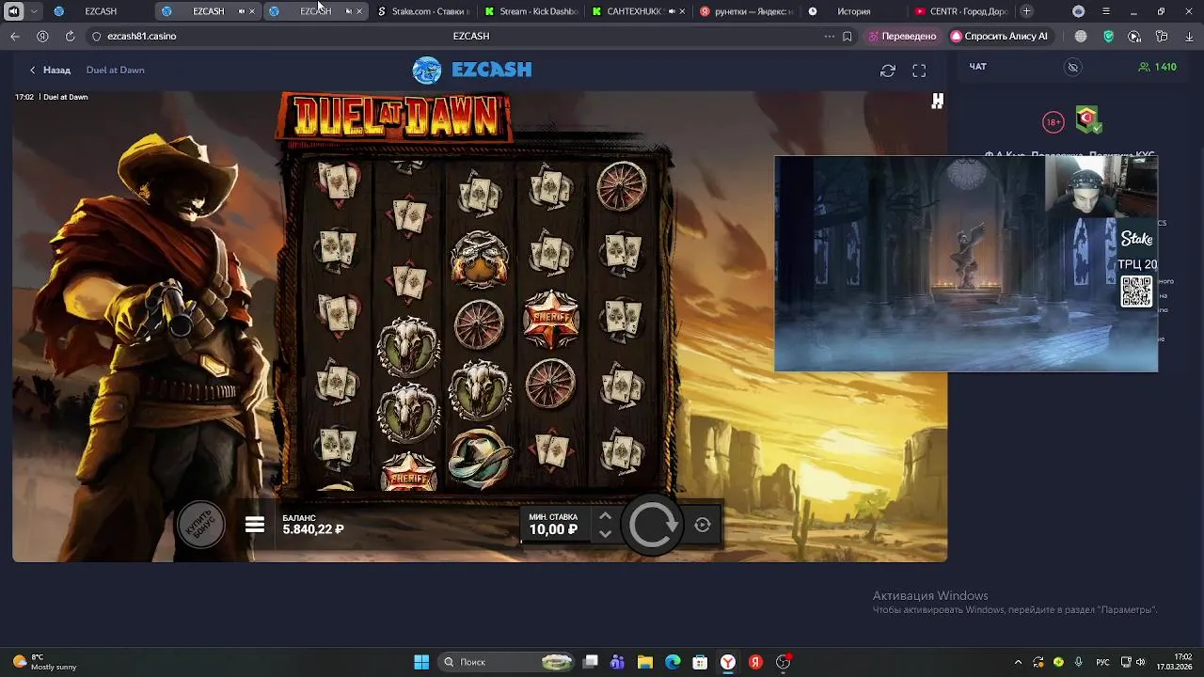The height and width of the screenshot is (677, 1204).
Task: Click online users count 1410
Action: pos(1157,67)
